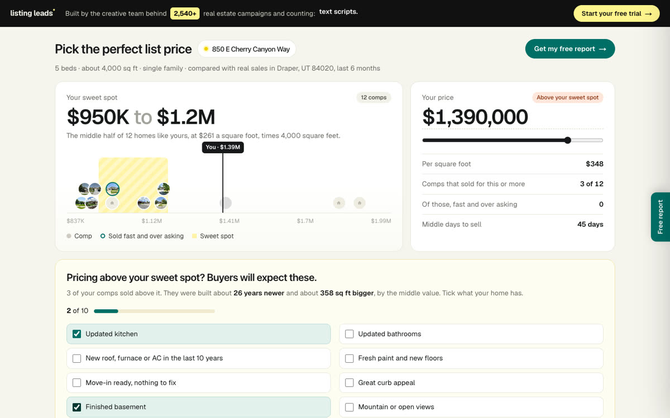Select the house placeholder comp nearest $1.99M
This screenshot has height=418, width=670.
point(360,203)
